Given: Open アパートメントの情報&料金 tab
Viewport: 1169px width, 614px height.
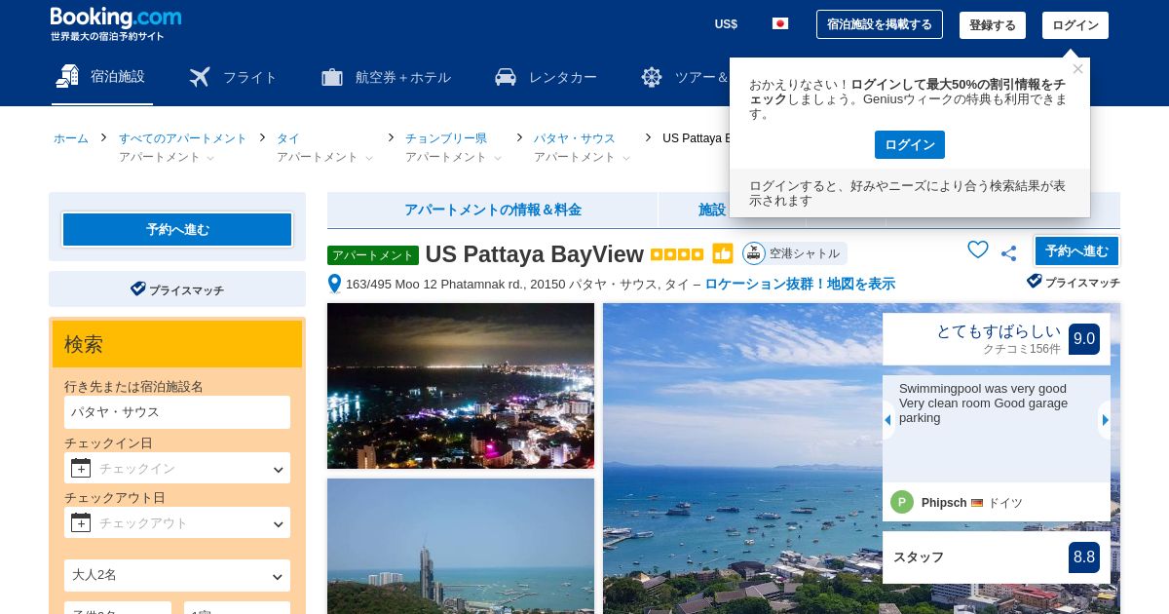Looking at the screenshot, I should tap(493, 210).
